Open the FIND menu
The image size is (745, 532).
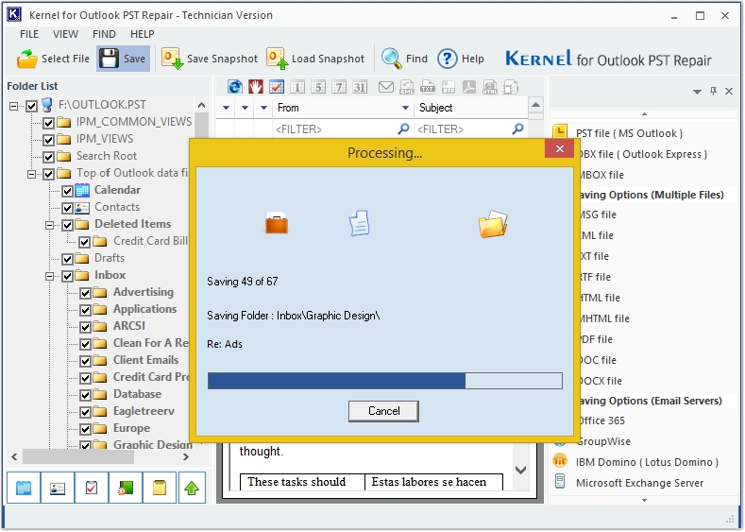104,34
